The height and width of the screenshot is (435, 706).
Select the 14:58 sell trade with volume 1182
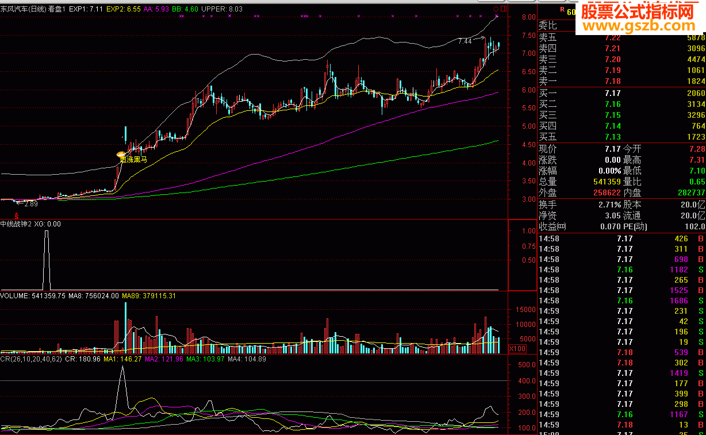pyautogui.click(x=621, y=270)
